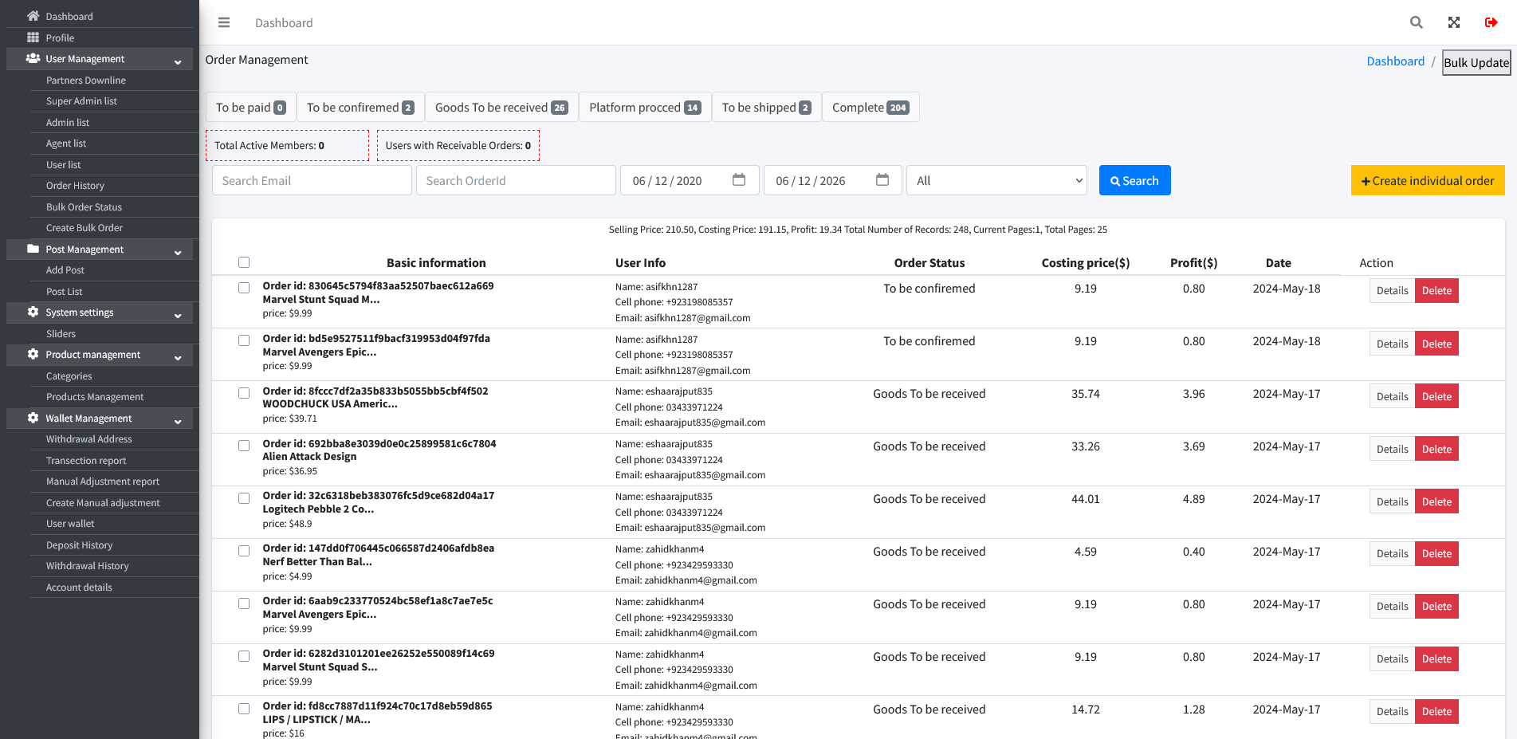Click the blue Search button
The width and height of the screenshot is (1517, 739).
click(1134, 180)
